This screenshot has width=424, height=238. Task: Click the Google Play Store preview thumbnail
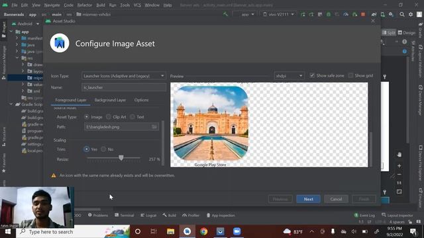(211, 124)
